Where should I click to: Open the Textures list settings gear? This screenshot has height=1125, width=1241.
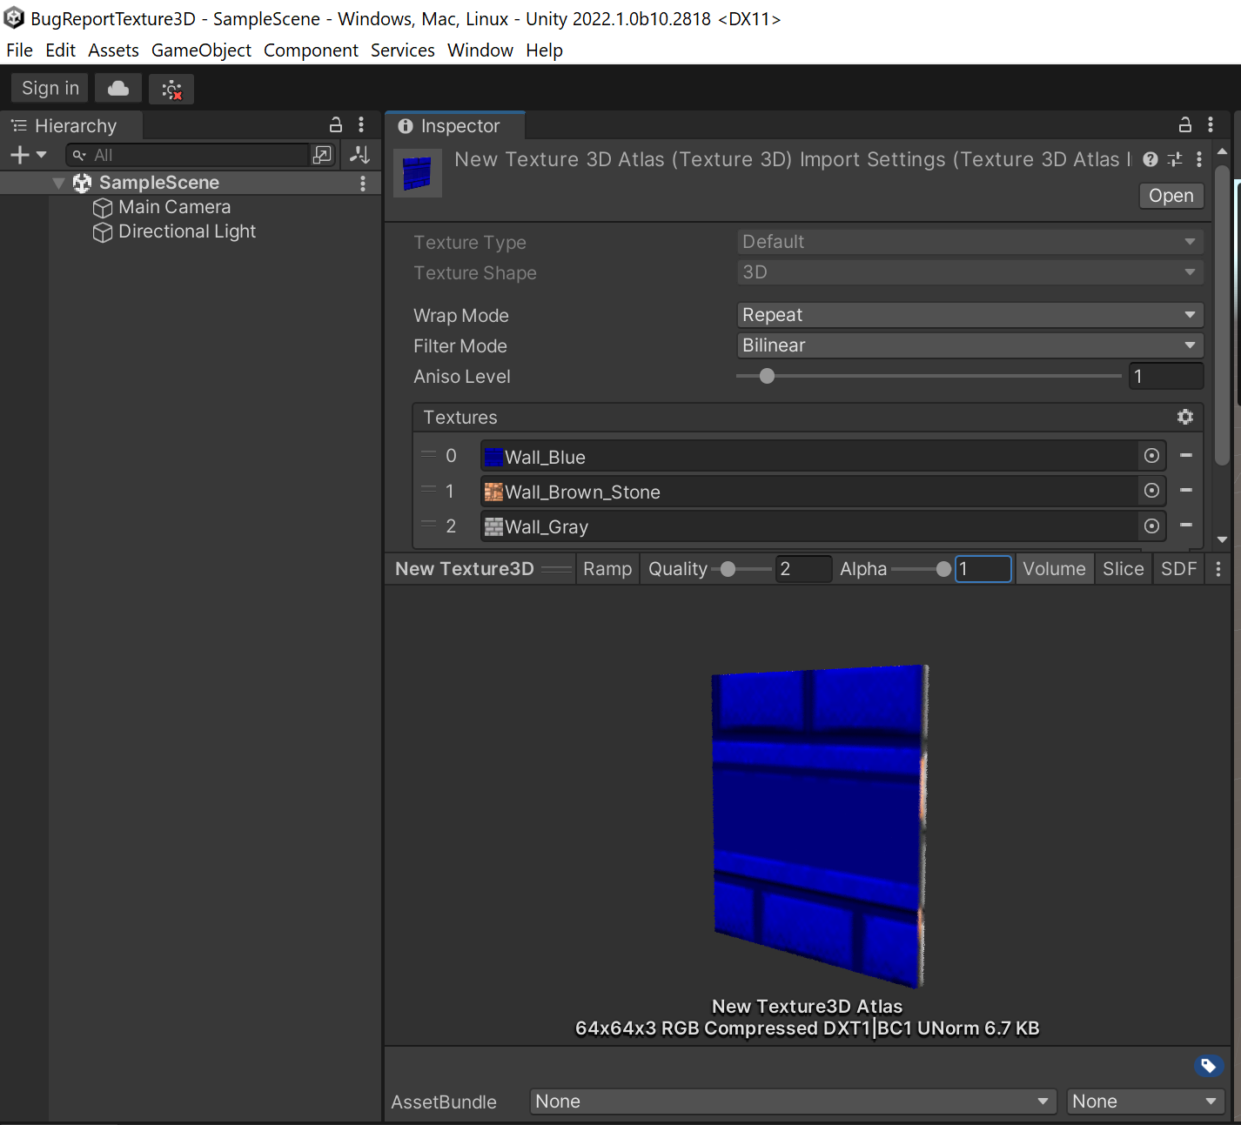[x=1185, y=417]
